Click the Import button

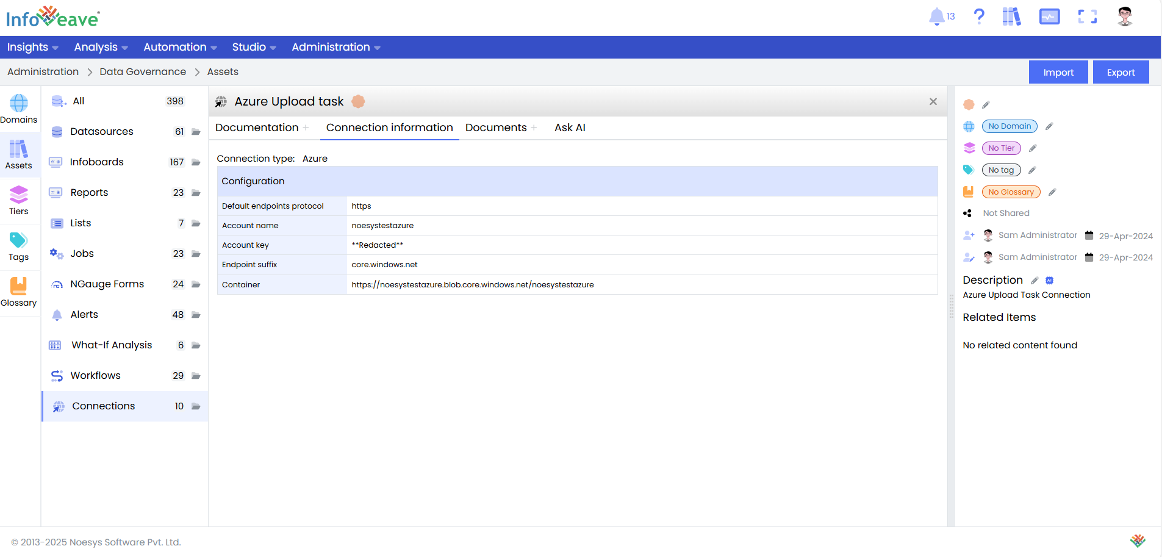(x=1058, y=72)
